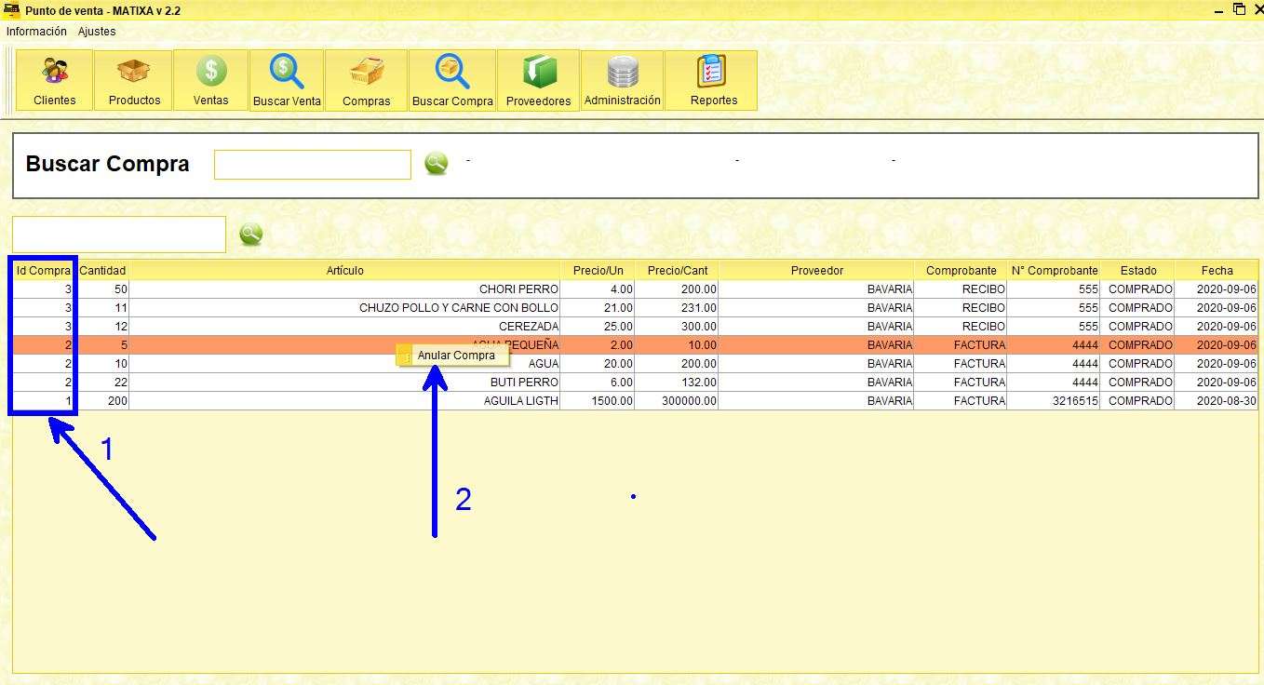Image resolution: width=1264 pixels, height=685 pixels.
Task: Click inside the Buscar Compra text field
Action: click(x=312, y=164)
